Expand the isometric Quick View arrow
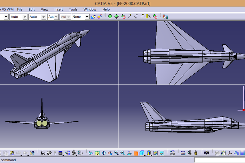This screenshot has height=163, width=245. 145,156
